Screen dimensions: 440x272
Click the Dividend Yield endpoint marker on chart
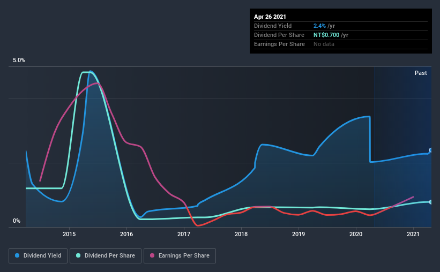tap(431, 150)
